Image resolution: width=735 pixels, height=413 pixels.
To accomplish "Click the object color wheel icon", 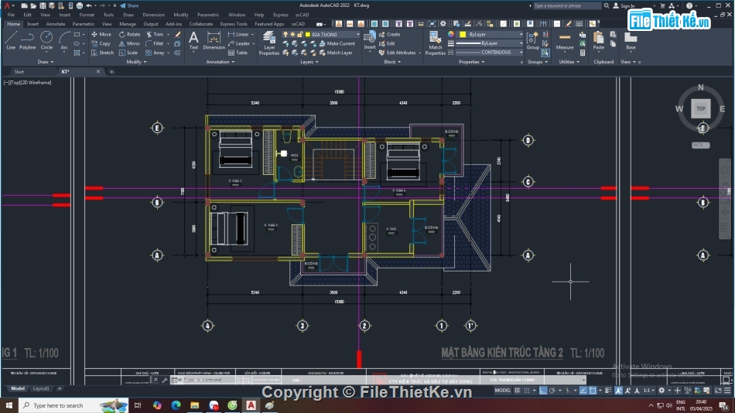I will pos(451,34).
